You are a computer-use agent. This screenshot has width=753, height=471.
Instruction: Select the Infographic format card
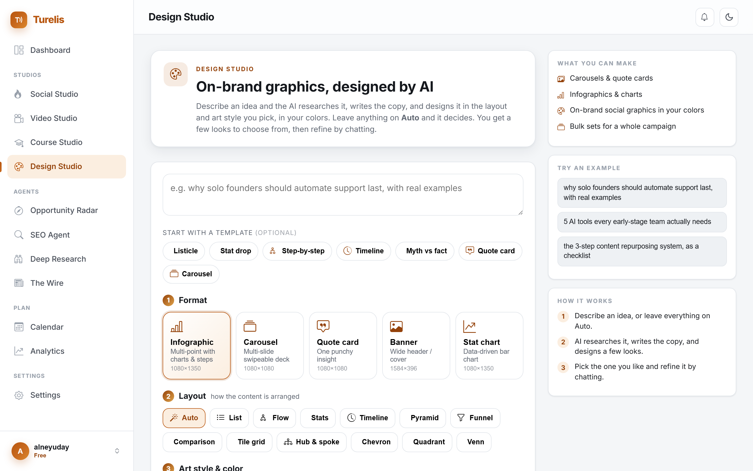(197, 345)
